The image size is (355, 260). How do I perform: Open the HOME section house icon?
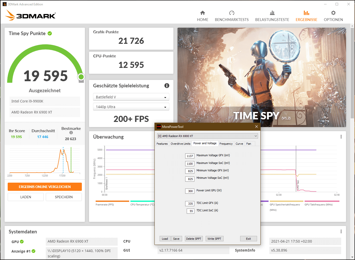[x=203, y=13]
